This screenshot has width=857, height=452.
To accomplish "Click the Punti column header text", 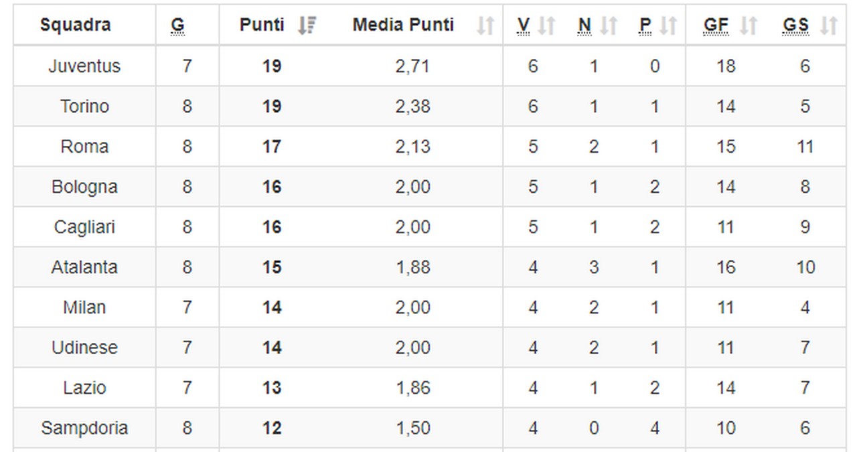I will 262,25.
